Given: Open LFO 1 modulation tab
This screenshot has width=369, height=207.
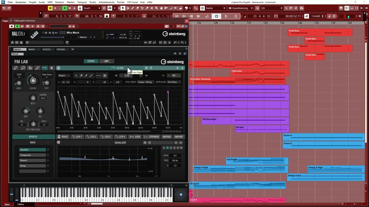Looking at the screenshot, I should coord(77,137).
